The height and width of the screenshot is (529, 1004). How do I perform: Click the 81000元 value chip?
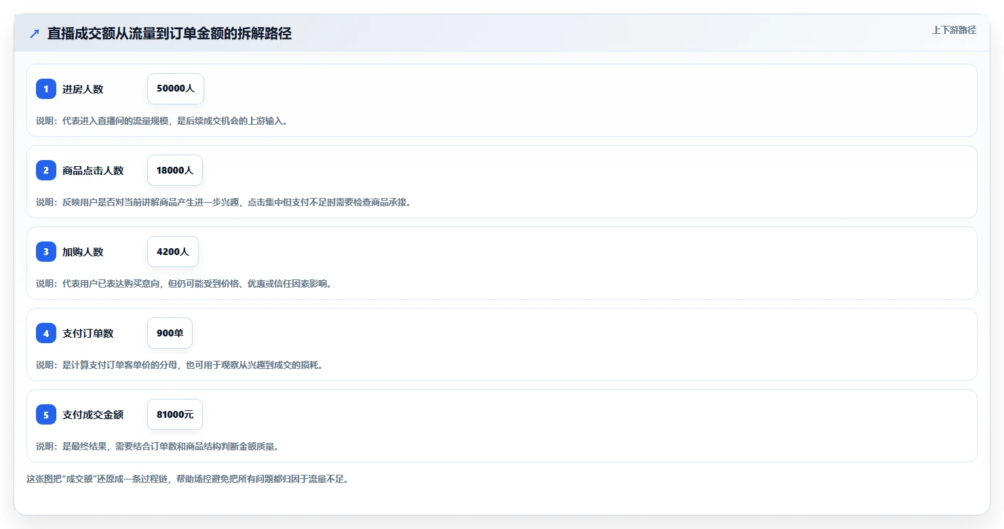175,414
